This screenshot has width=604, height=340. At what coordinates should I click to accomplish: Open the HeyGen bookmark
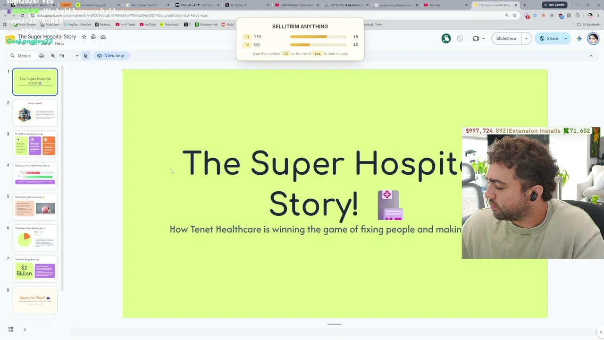77,25
